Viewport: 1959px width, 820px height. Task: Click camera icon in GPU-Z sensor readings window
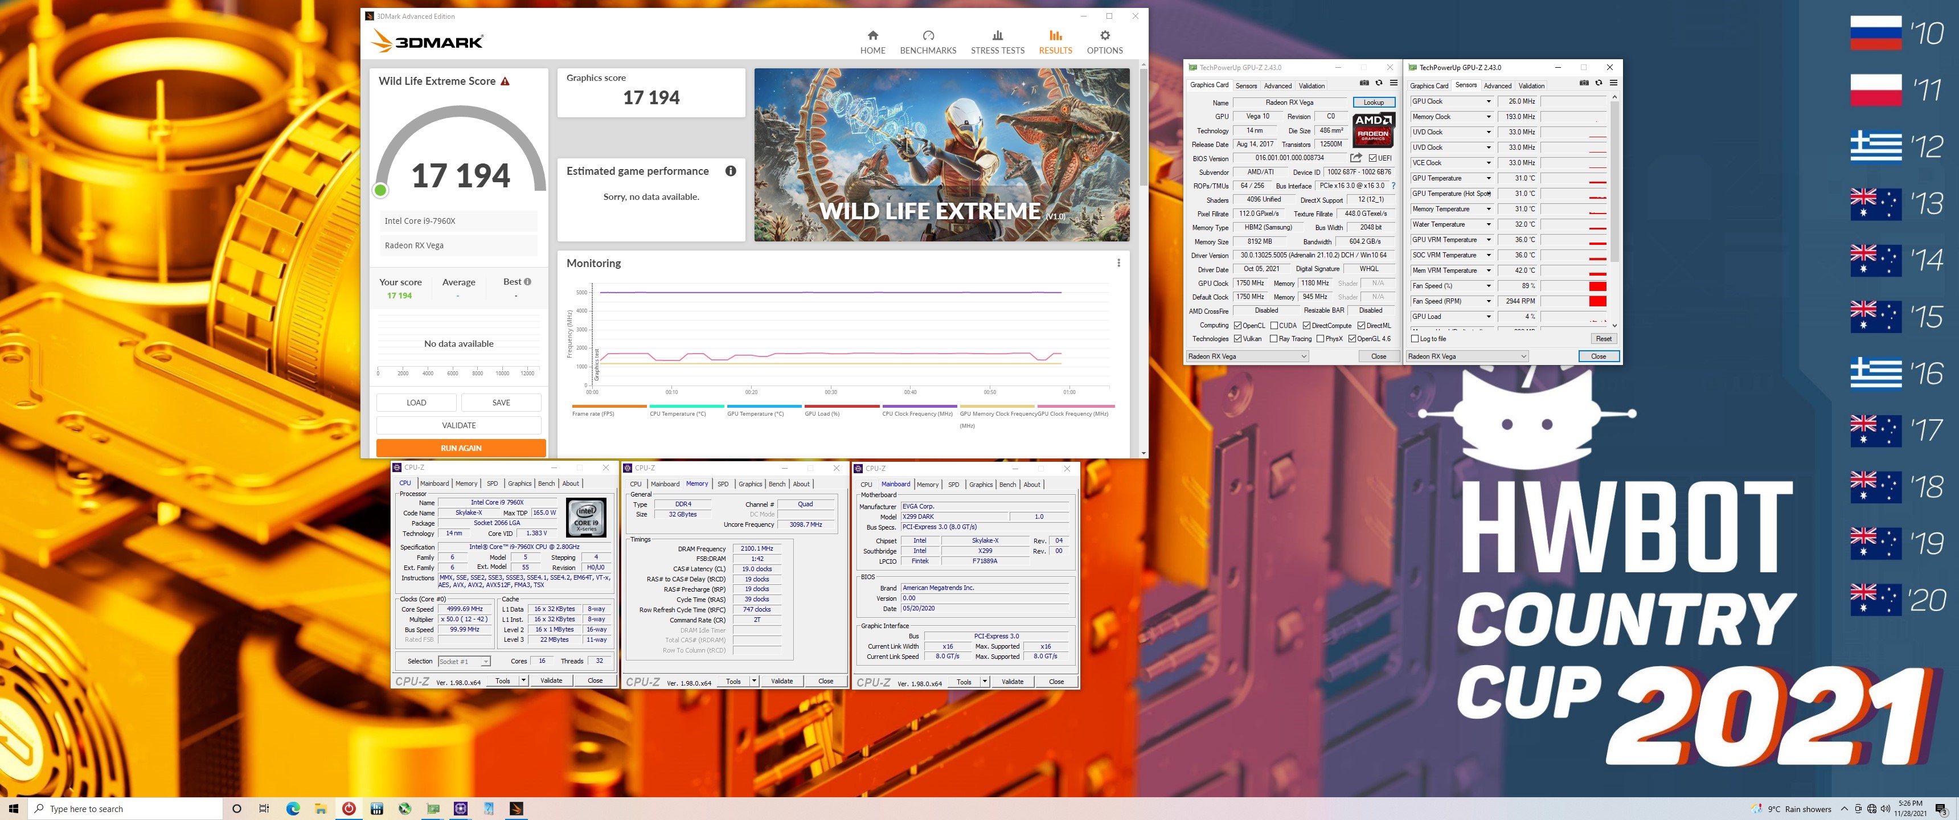(1584, 83)
